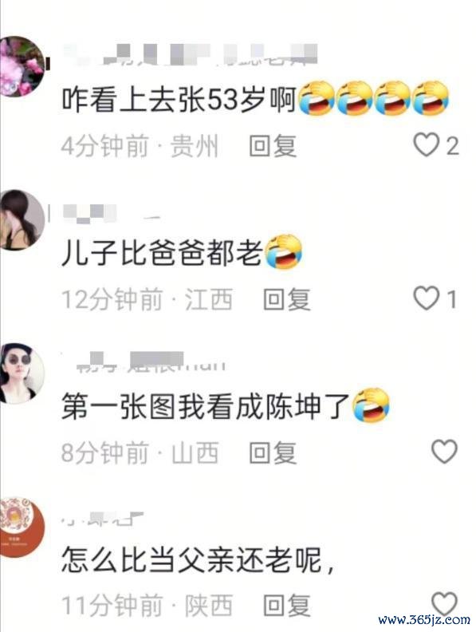Reply to the 8分钟前 山西 comment
Image resolution: width=476 pixels, height=632 pixels.
tap(273, 452)
